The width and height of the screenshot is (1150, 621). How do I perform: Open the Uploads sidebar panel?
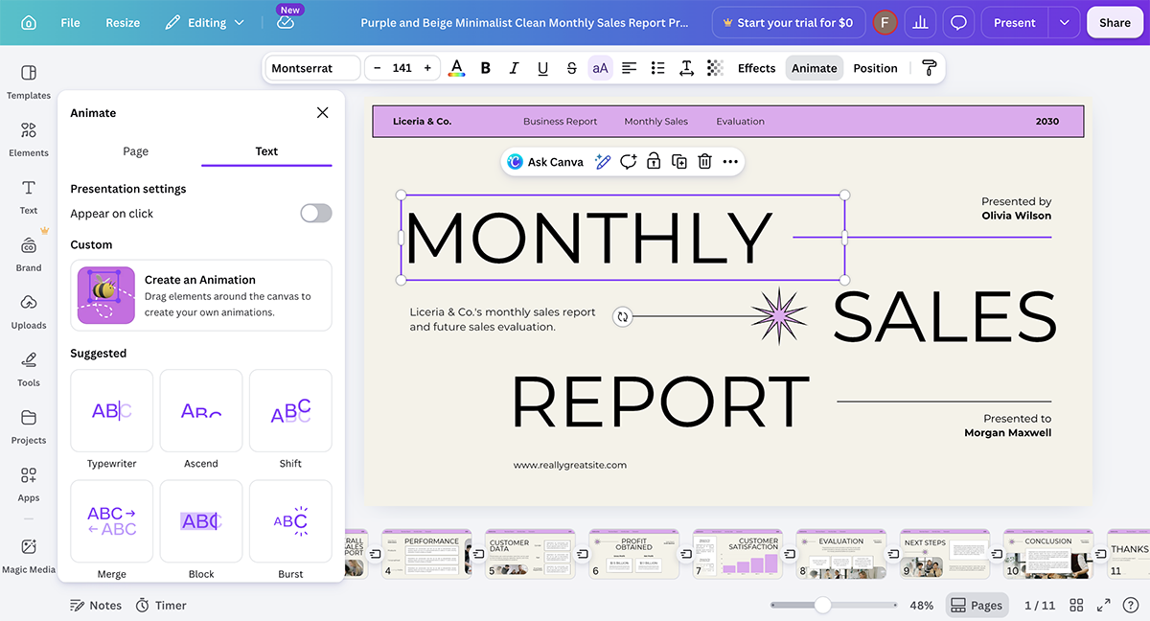point(29,311)
